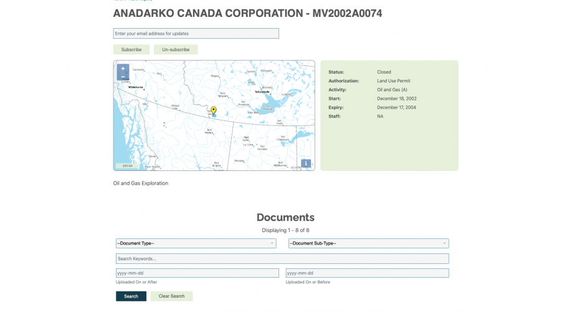
Task: Click Yellowknife label on the map
Action: tap(262, 92)
